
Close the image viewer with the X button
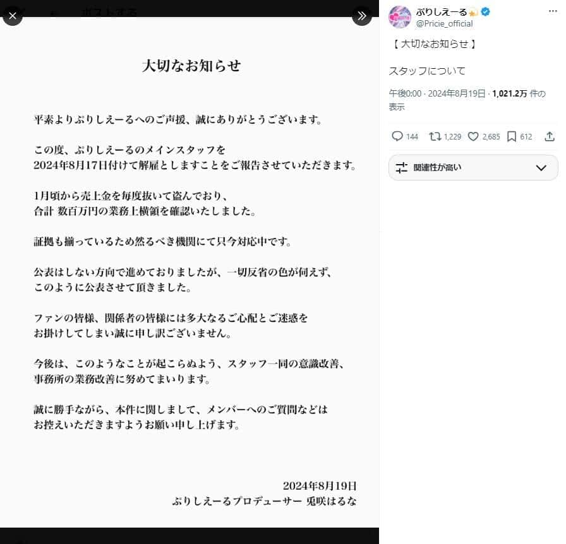click(13, 15)
